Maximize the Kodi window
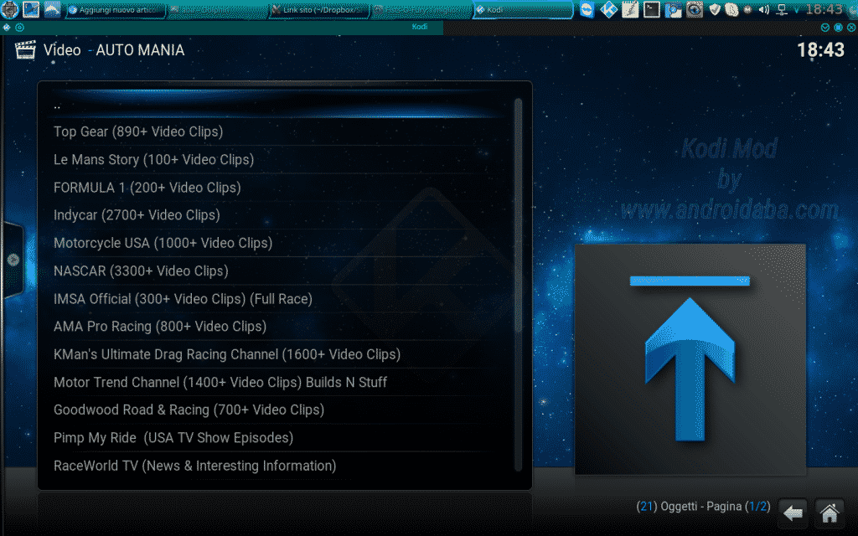Viewport: 858px width, 536px height. [838, 28]
